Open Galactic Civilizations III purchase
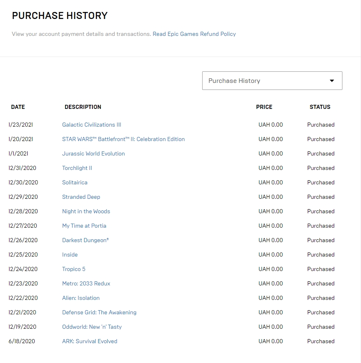 [92, 125]
